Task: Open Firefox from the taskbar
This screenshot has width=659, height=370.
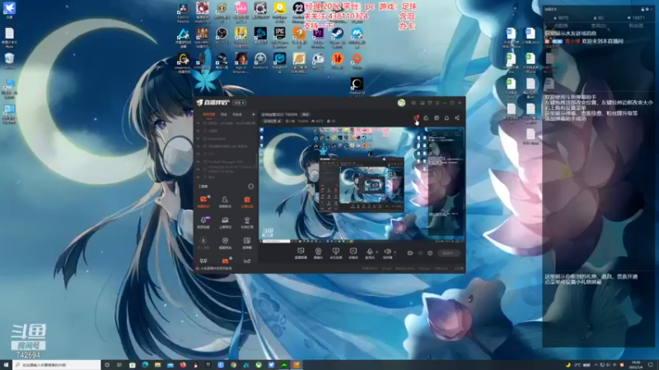Action: [183, 365]
